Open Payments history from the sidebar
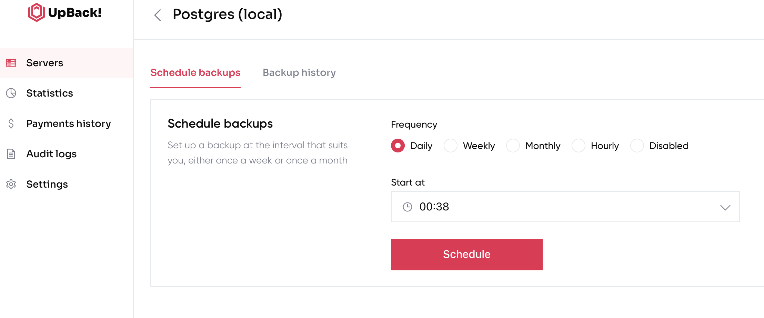This screenshot has width=764, height=318. tap(69, 123)
